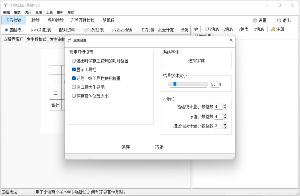Enable 保存窗体位置大小 checkbox

[74, 96]
